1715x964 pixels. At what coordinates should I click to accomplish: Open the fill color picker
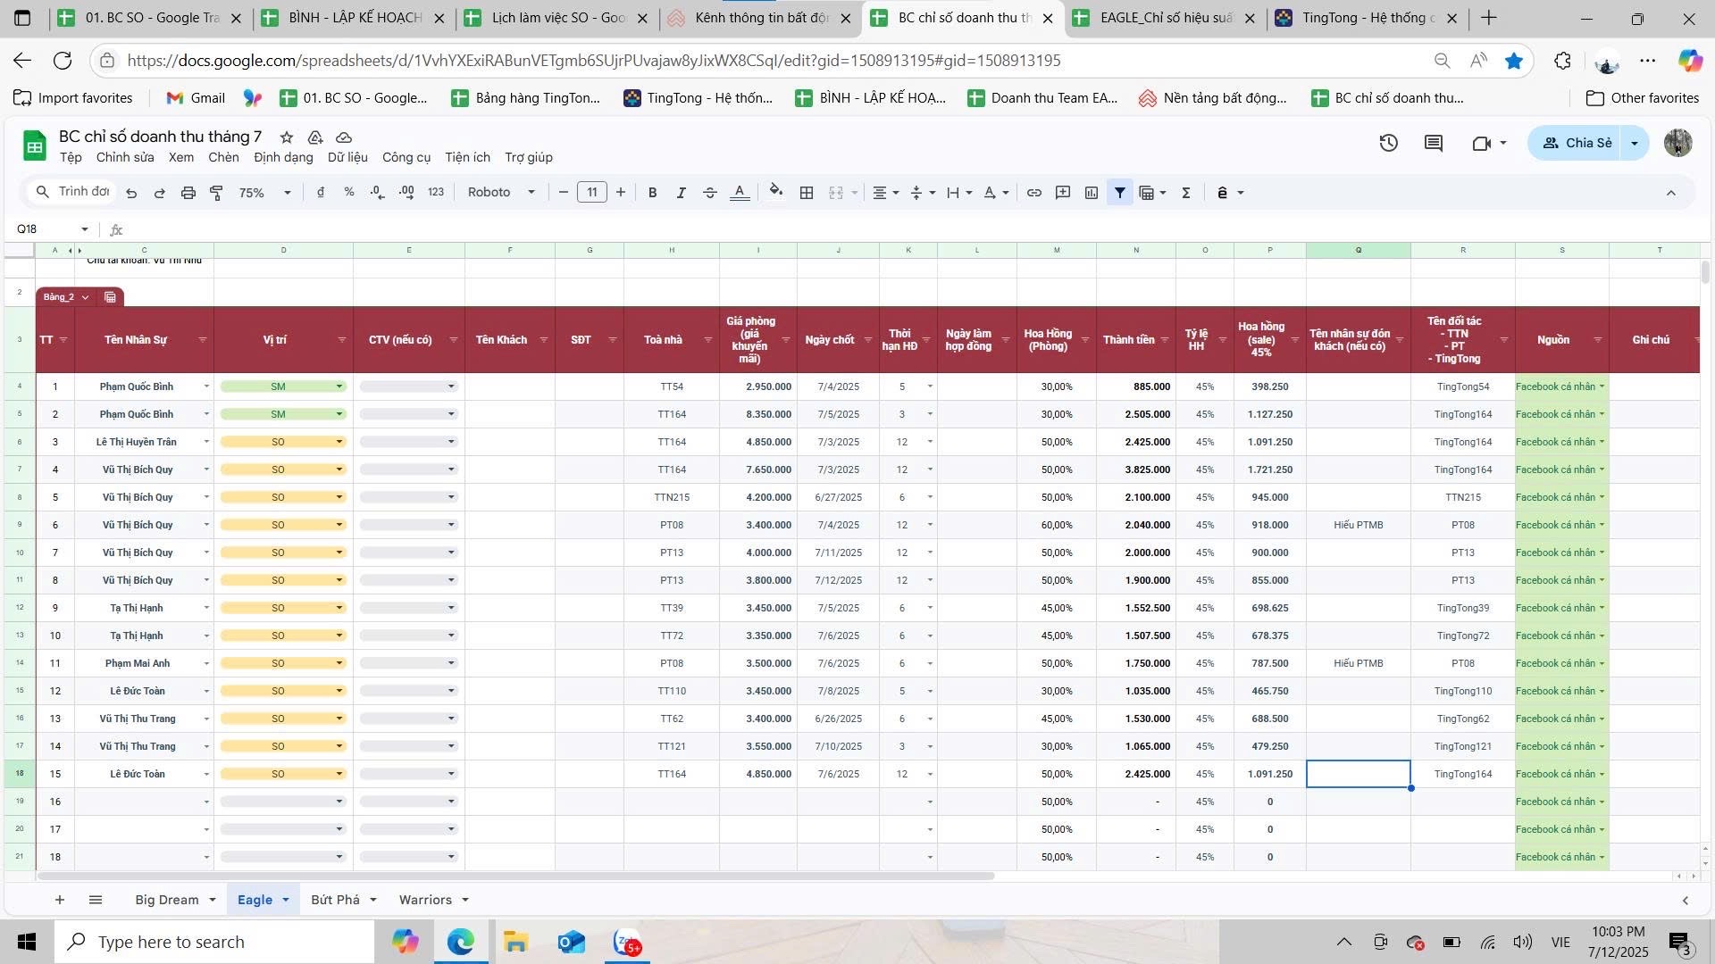[x=776, y=193]
